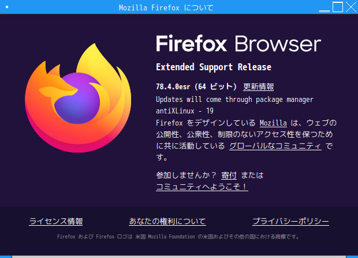Open コミュニティへようこそ！ link
The width and height of the screenshot is (358, 258).
point(202,187)
